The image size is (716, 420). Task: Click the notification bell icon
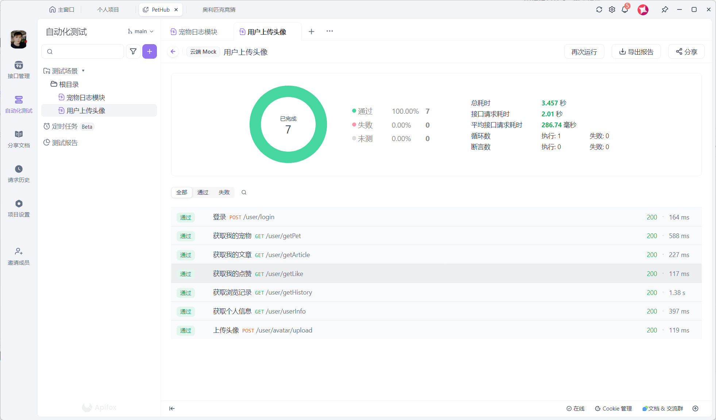click(625, 9)
